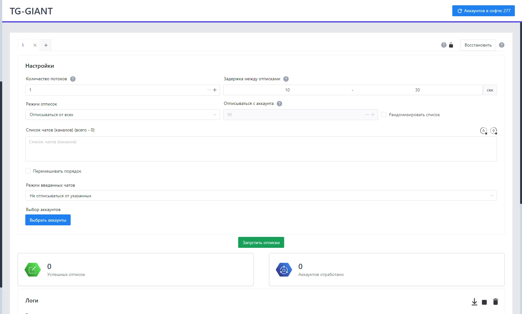Click help icon right of Восстановить button
This screenshot has height=314, width=522.
click(502, 45)
